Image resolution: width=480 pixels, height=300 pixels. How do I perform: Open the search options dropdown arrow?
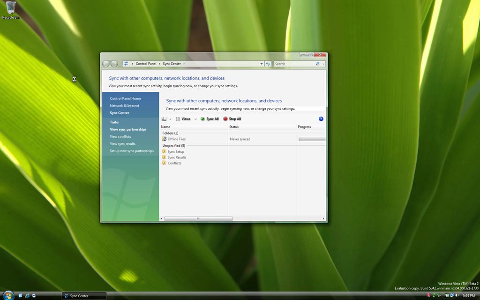(x=323, y=64)
